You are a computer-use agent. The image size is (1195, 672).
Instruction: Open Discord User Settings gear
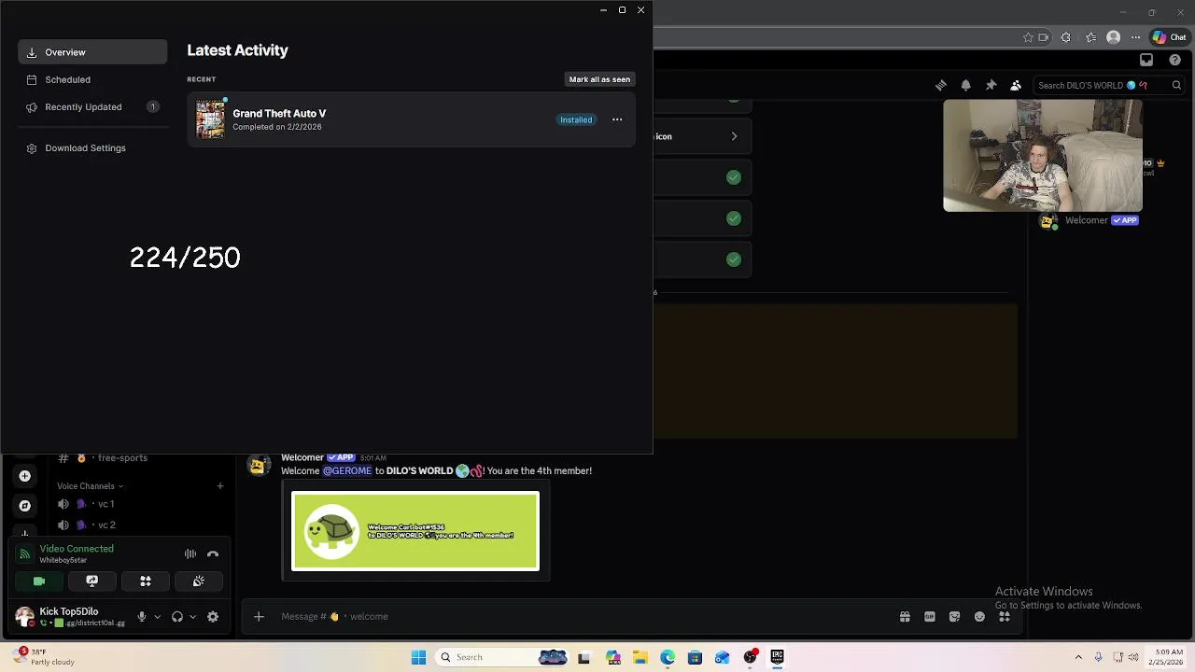pos(213,616)
